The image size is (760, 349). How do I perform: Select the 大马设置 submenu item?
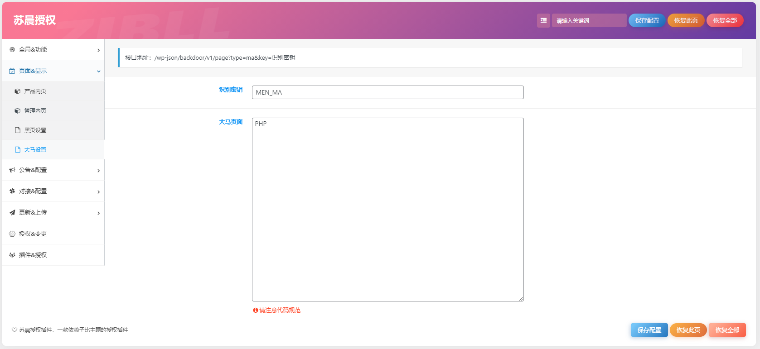pyautogui.click(x=53, y=150)
